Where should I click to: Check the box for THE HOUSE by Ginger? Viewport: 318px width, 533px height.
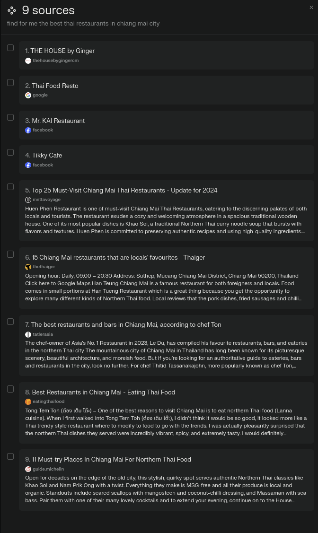[x=10, y=48]
